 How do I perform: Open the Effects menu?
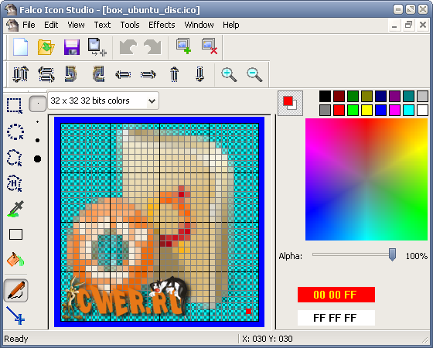162,25
